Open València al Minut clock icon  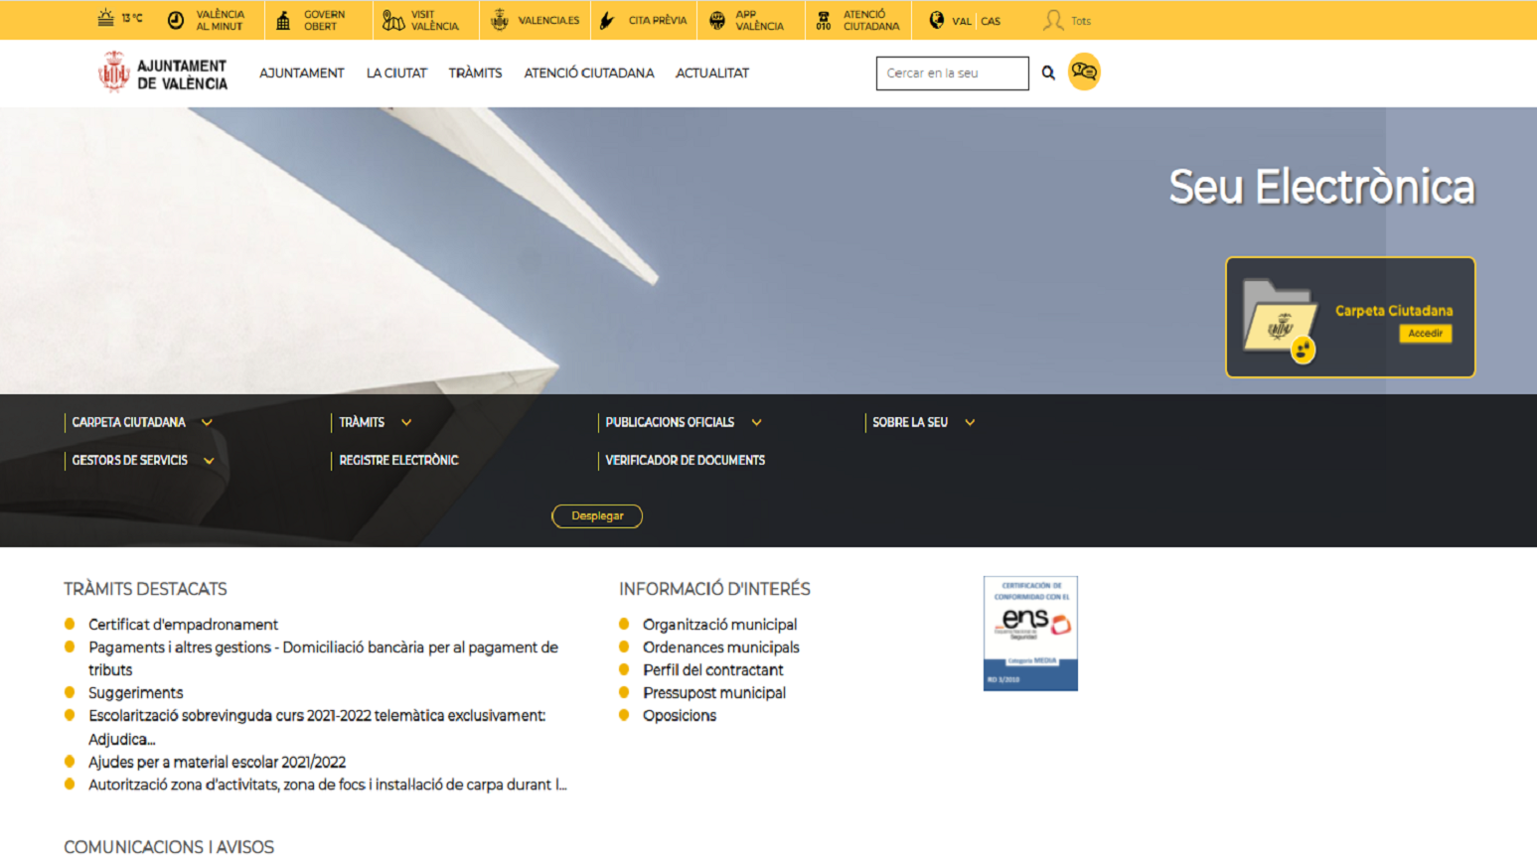(176, 20)
